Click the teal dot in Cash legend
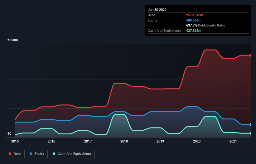Screen dimensions: 256x164 (x=54, y=154)
